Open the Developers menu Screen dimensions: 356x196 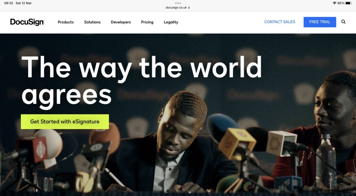tap(121, 22)
